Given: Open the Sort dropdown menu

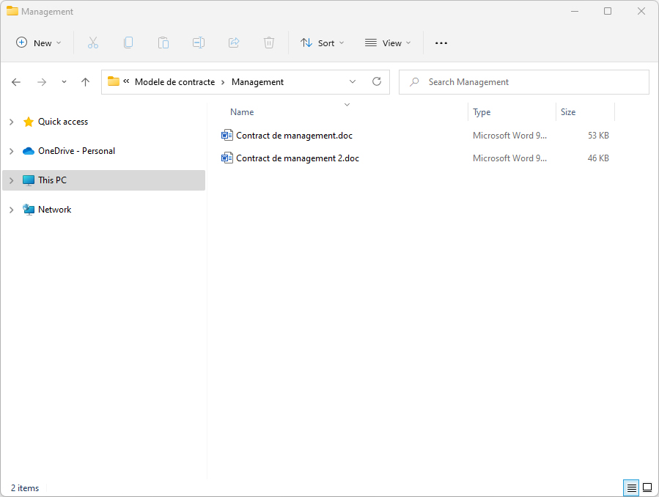Looking at the screenshot, I should [323, 43].
